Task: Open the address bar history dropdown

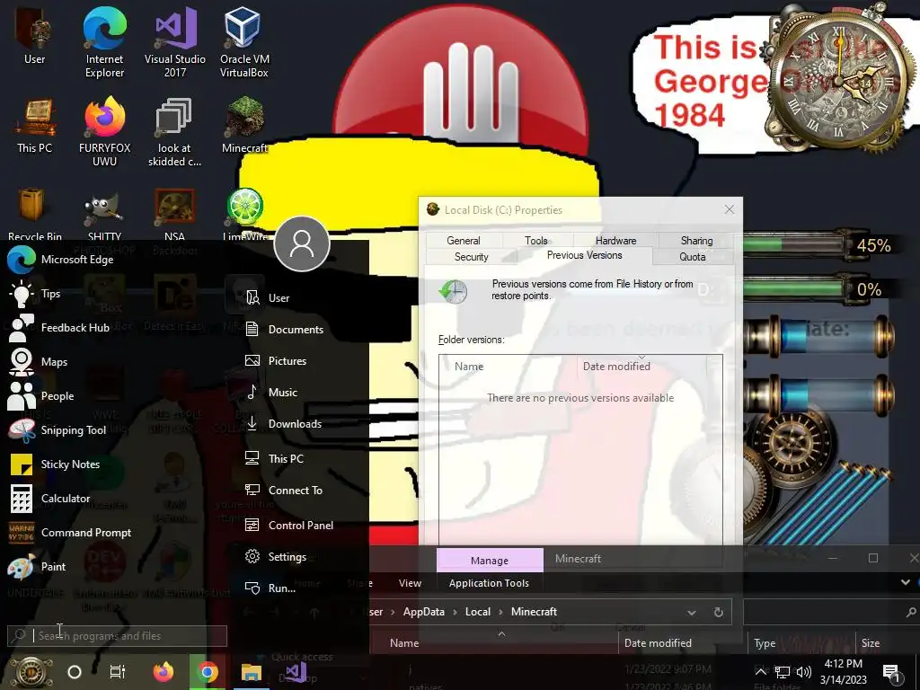Action: coord(692,613)
